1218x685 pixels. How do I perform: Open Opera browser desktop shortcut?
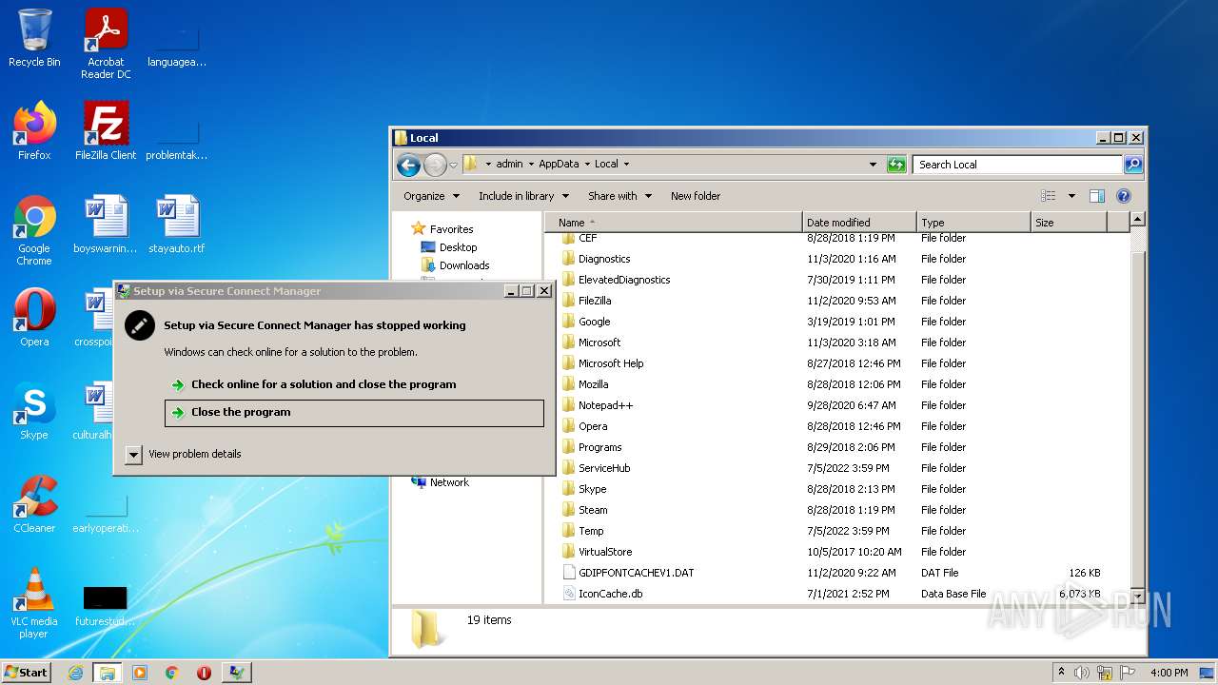click(x=34, y=318)
